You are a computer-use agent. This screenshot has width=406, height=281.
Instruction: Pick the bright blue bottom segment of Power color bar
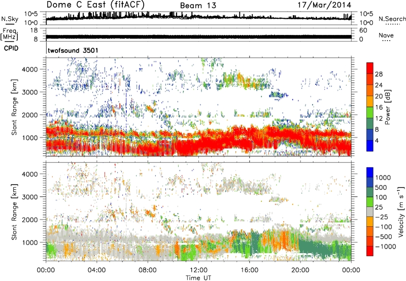coord(370,146)
